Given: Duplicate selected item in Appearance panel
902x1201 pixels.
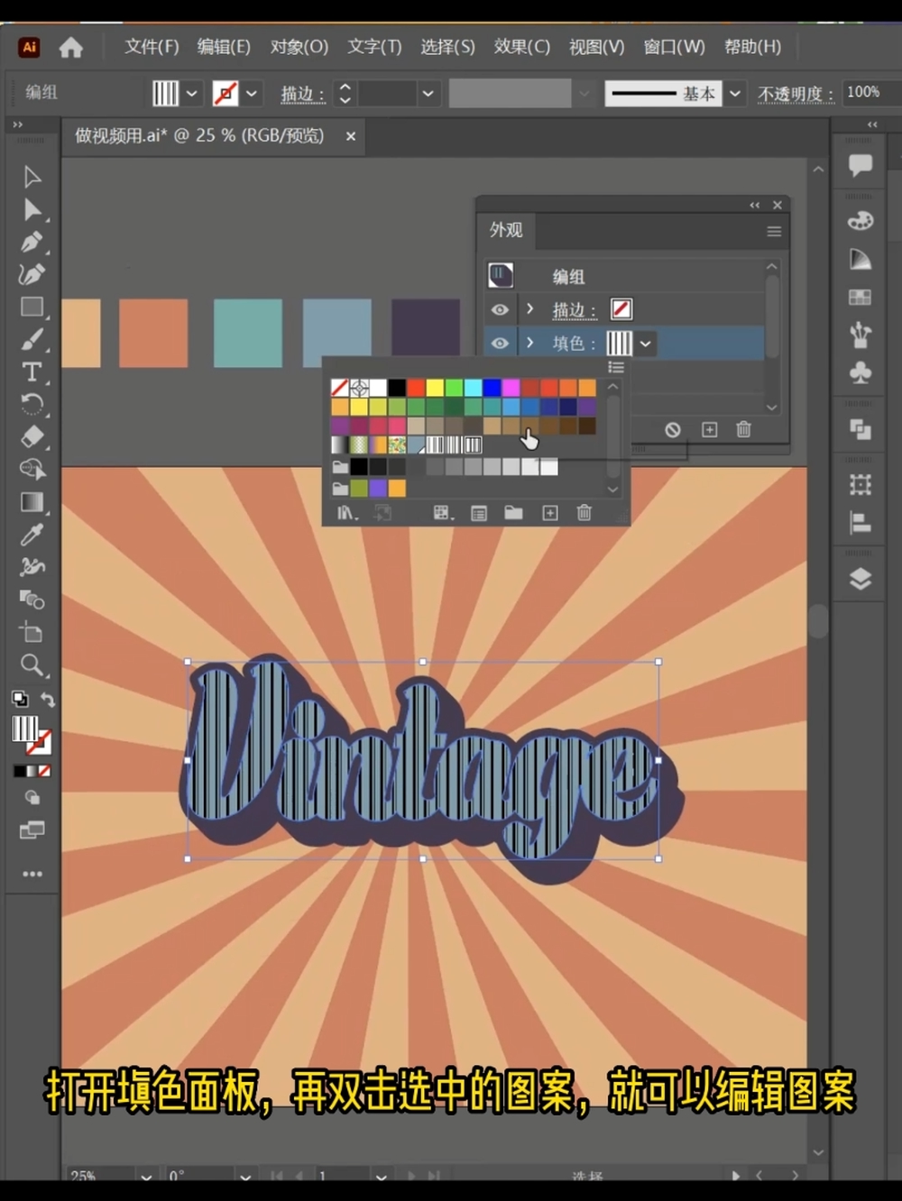Looking at the screenshot, I should point(710,430).
